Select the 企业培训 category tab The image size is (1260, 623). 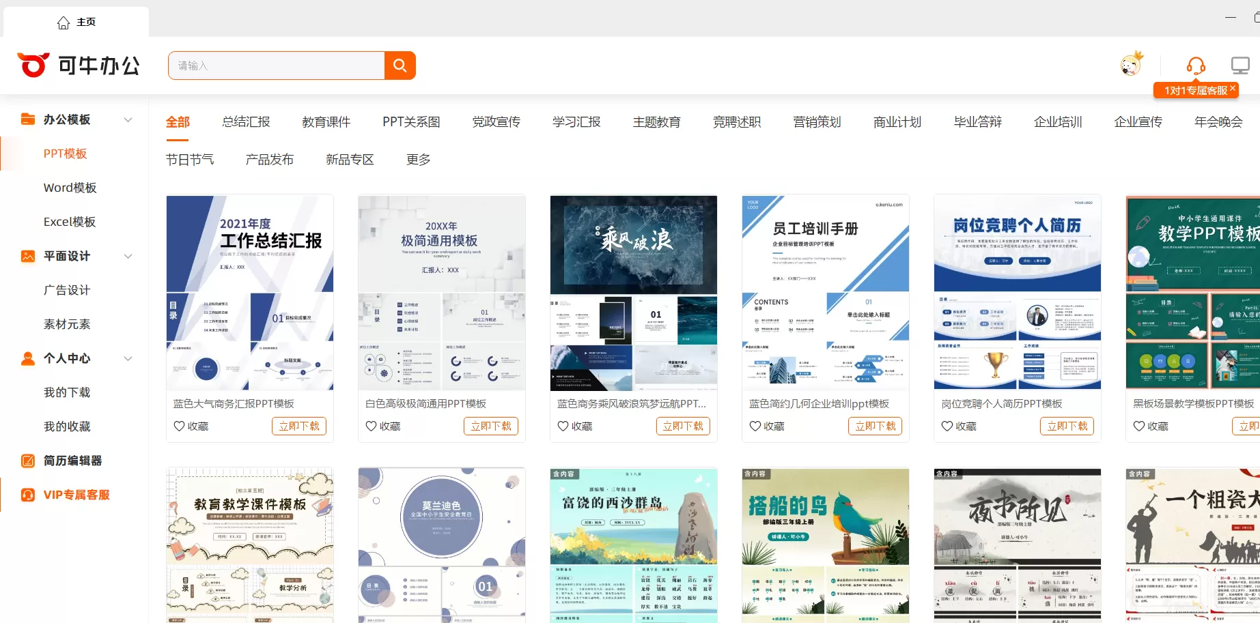coord(1058,121)
